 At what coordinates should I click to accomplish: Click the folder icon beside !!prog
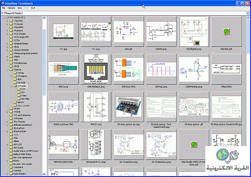pos(15,73)
